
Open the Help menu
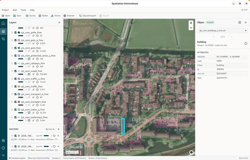click(x=32, y=10)
